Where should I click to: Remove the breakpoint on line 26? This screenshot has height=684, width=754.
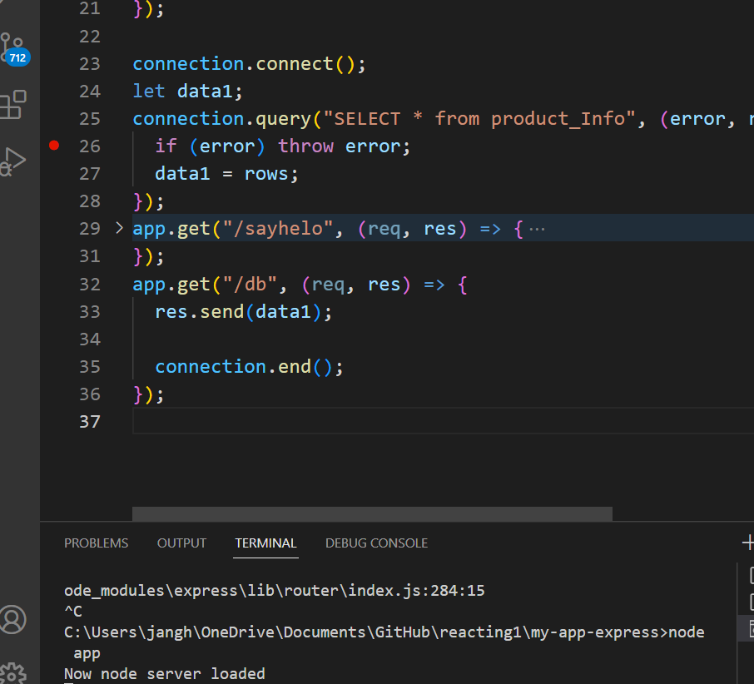(x=54, y=145)
